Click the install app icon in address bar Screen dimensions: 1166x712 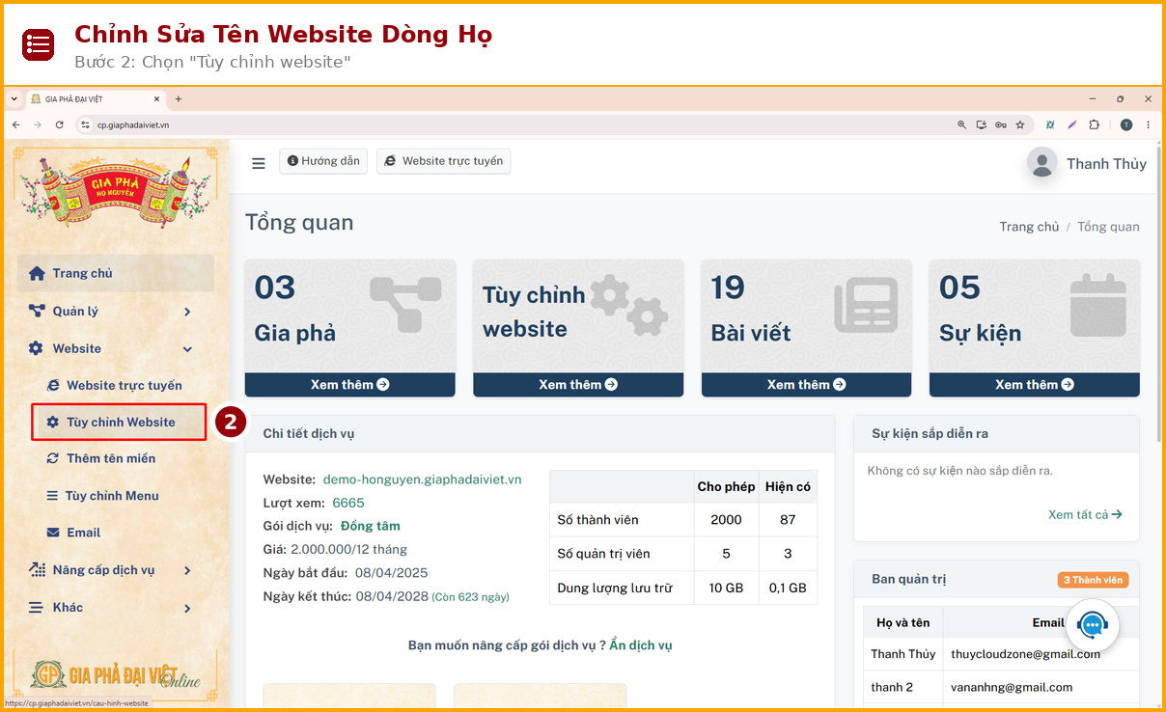click(982, 124)
